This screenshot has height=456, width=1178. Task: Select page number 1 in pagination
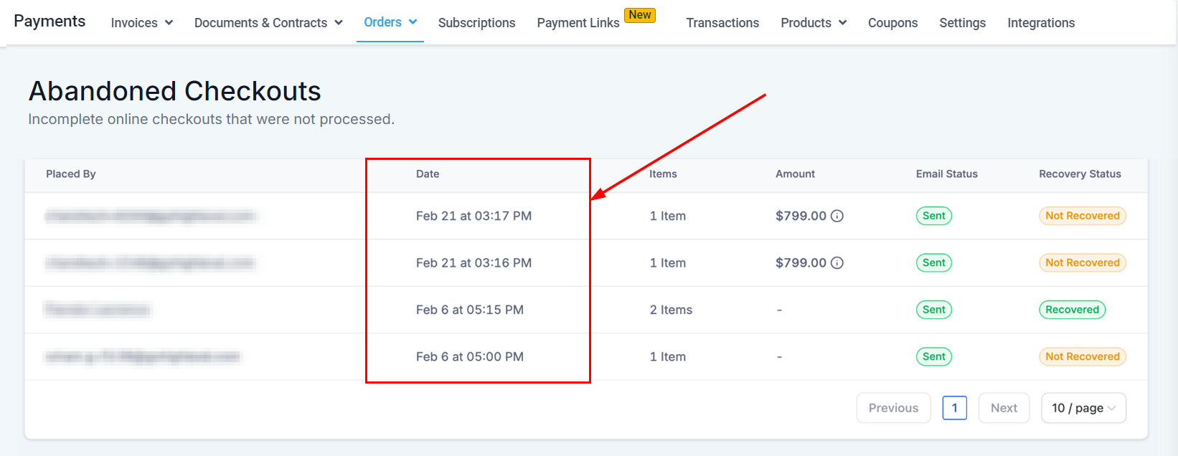click(954, 408)
